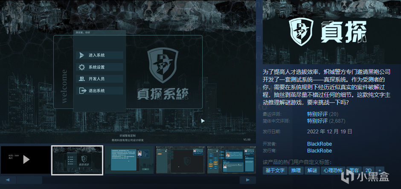Open the third thumbnail showing dialog text
Viewport: 401px width, 189px height.
point(129,160)
